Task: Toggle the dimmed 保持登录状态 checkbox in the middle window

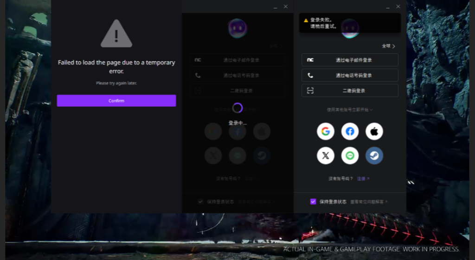Action: pos(200,202)
